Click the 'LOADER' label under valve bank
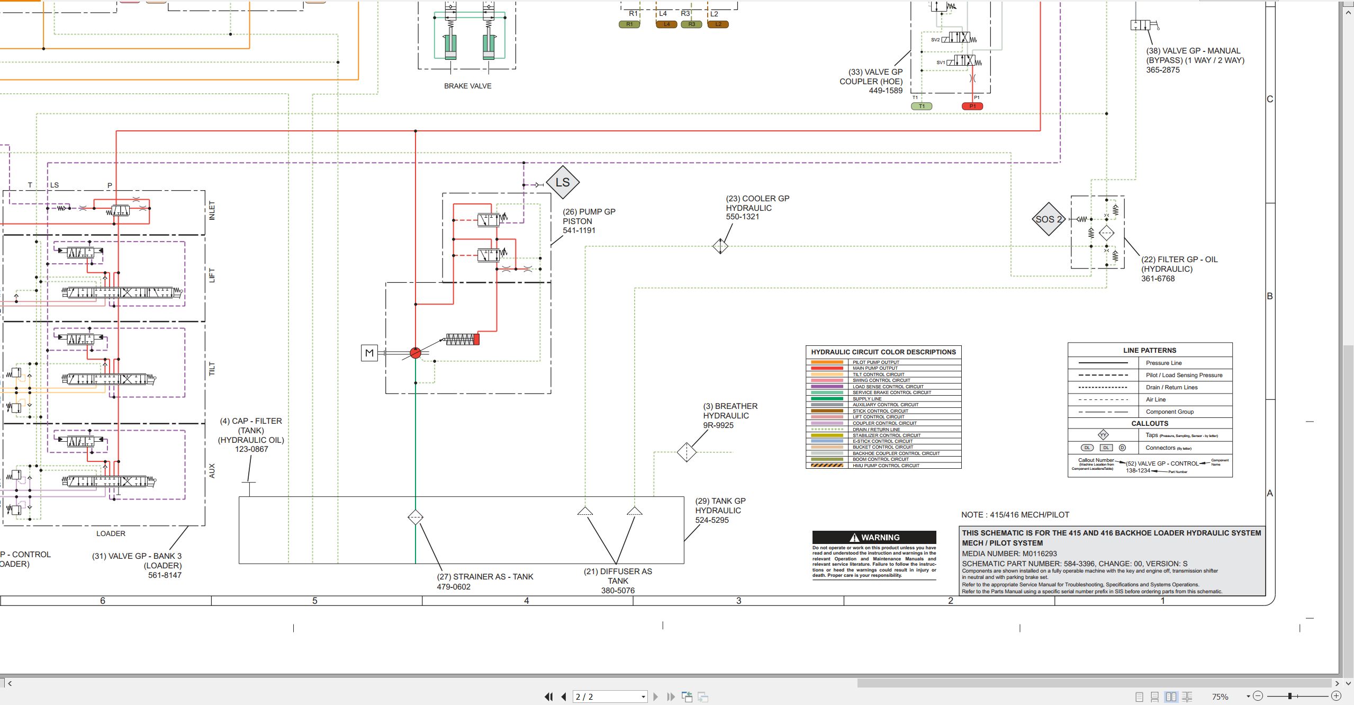 tap(111, 533)
